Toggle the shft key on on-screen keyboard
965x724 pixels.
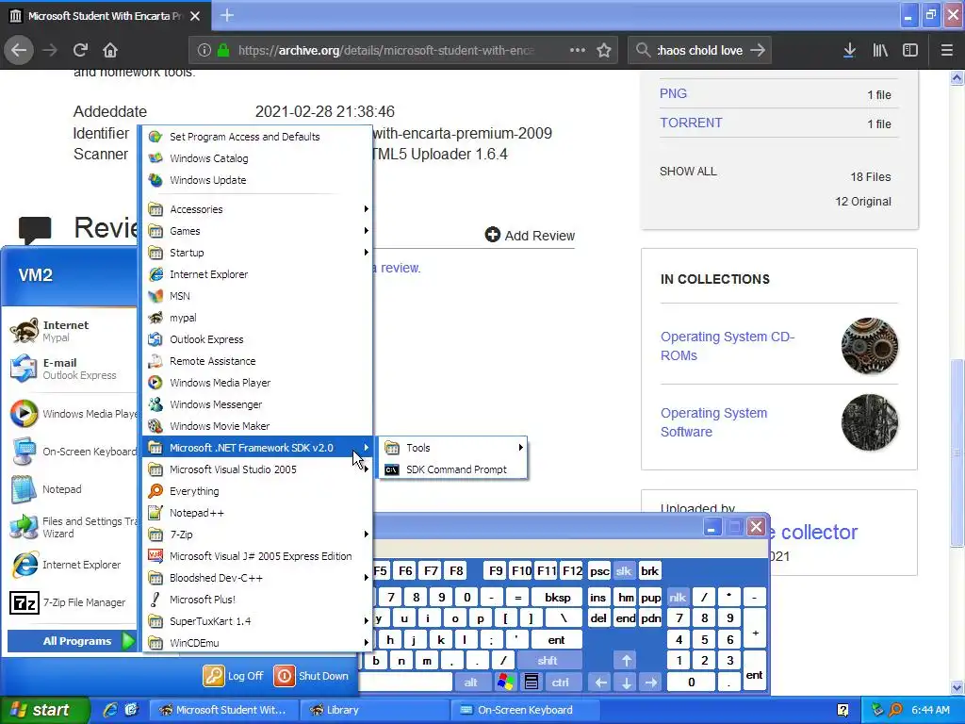[x=548, y=661]
